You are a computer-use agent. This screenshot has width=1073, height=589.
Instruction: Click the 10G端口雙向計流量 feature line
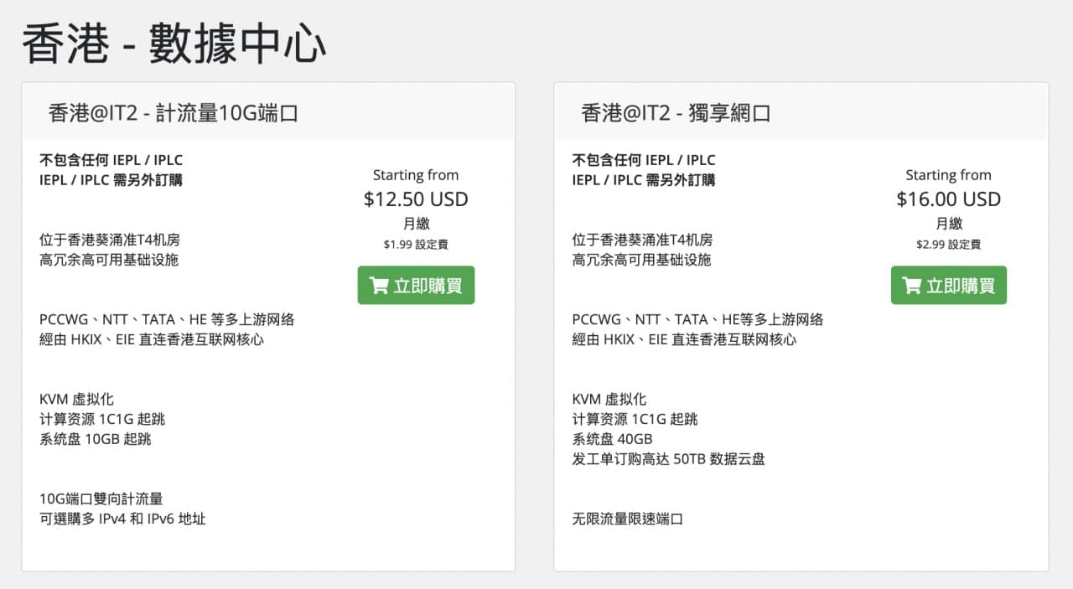click(101, 499)
